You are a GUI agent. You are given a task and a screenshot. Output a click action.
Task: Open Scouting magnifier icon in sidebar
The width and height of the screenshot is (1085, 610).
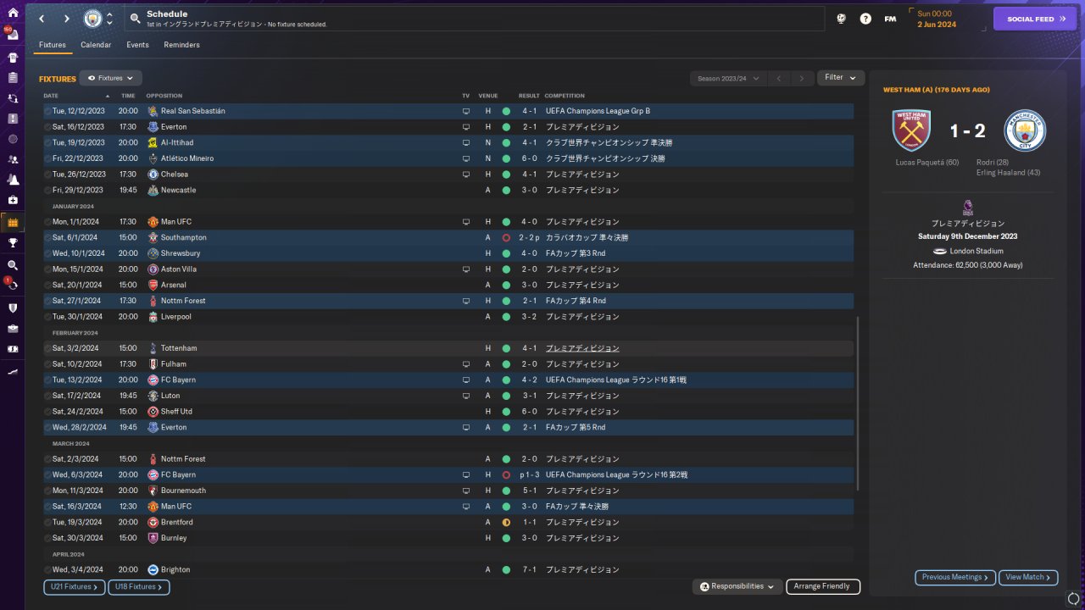(x=12, y=265)
